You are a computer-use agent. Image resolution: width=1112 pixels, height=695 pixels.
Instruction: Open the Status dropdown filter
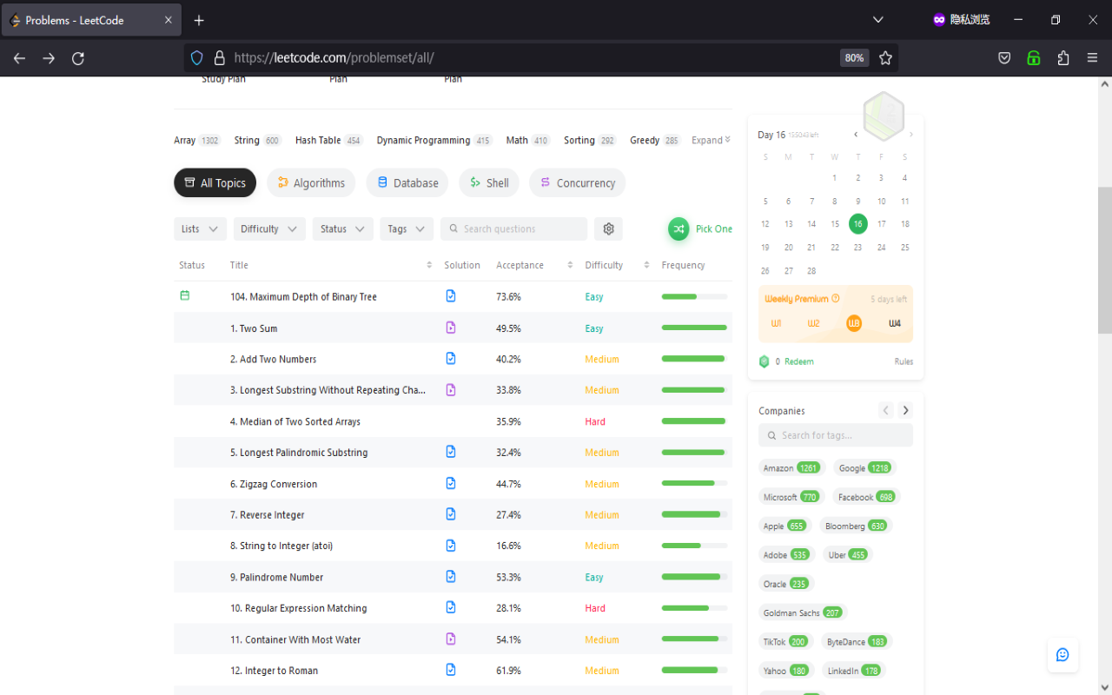(x=342, y=228)
